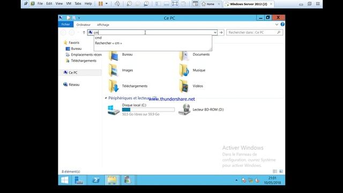Open the VMware View menu
343x193 pixels.
(x=59, y=4)
